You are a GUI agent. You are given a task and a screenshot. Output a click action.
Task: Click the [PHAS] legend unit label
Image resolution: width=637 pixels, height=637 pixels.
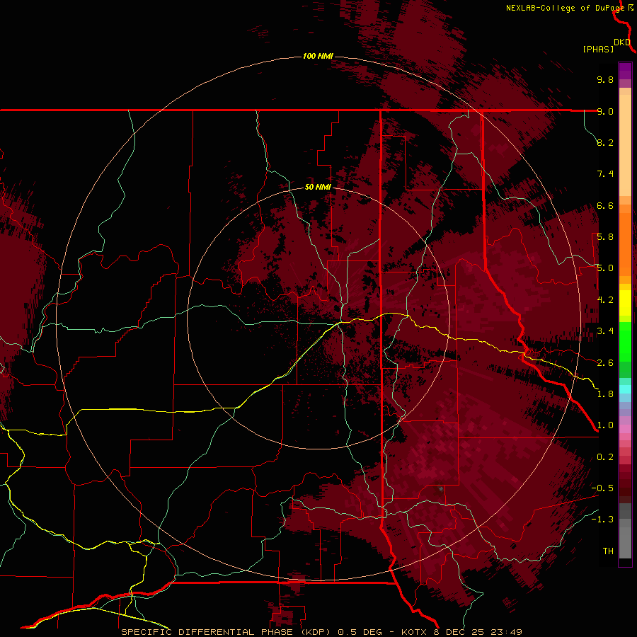tap(598, 49)
